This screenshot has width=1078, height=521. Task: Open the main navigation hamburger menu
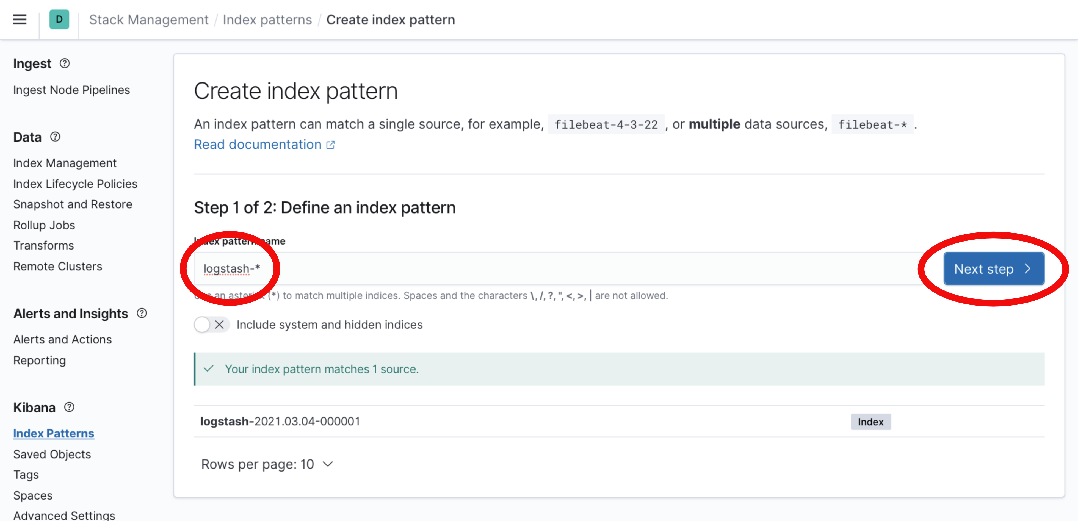(x=19, y=19)
